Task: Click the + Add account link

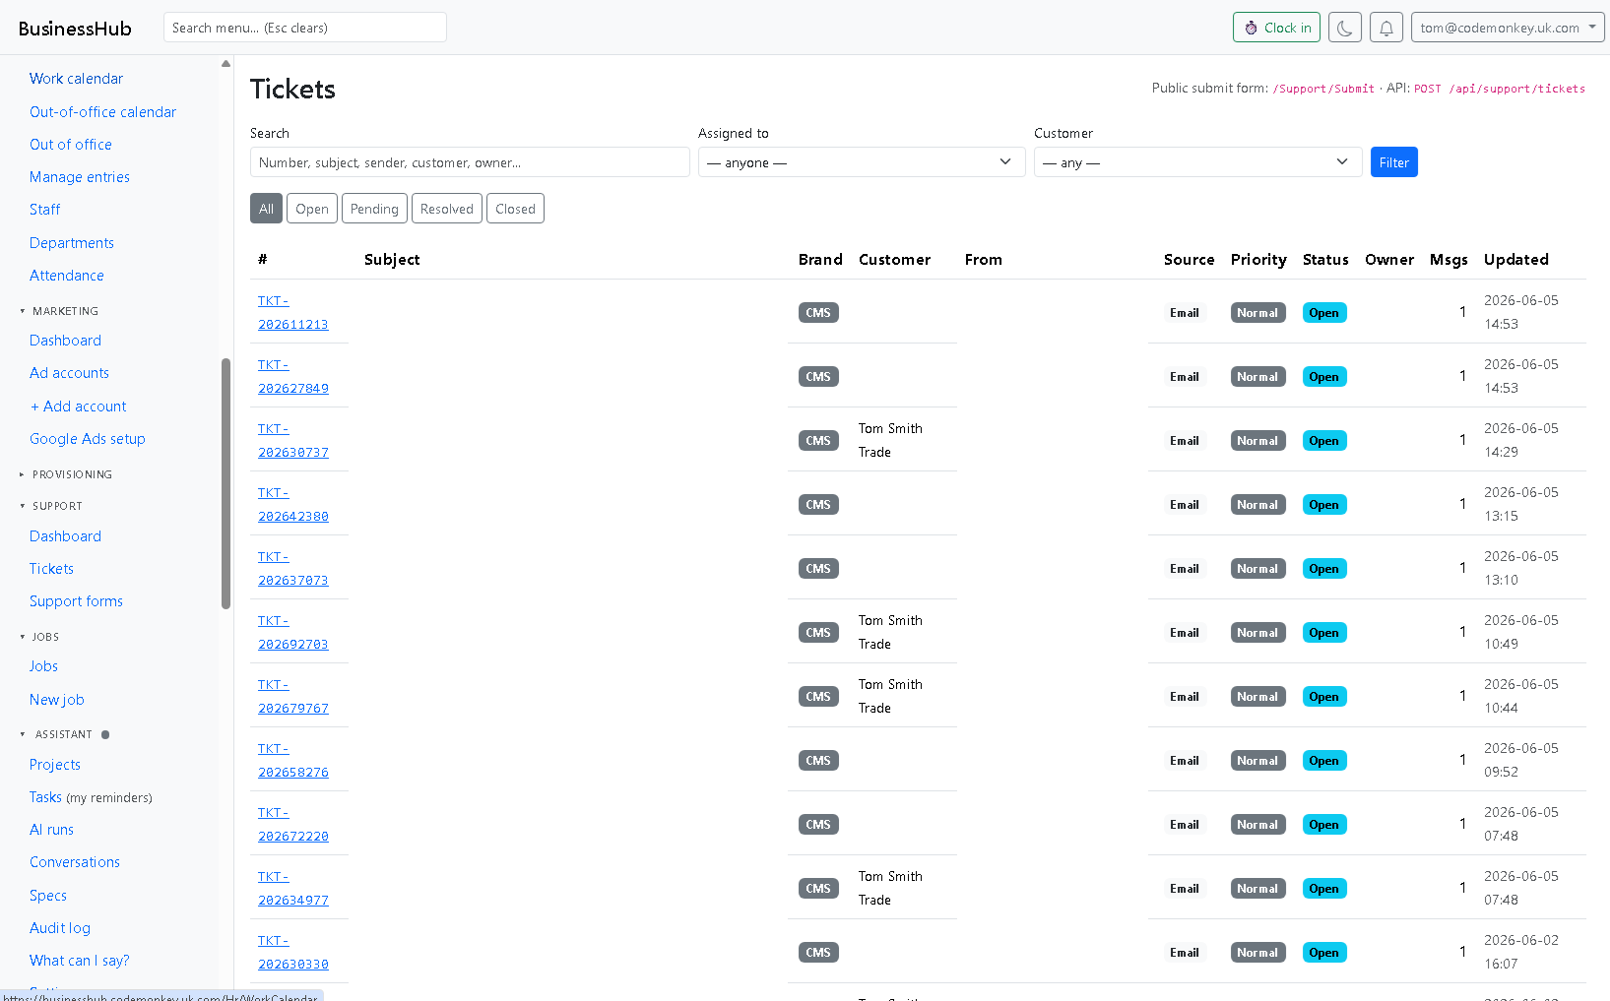Action: [x=78, y=407]
